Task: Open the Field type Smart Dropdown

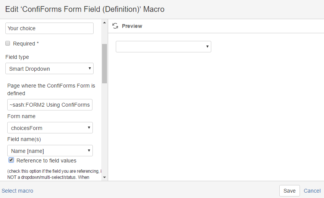Action: pyautogui.click(x=50, y=69)
